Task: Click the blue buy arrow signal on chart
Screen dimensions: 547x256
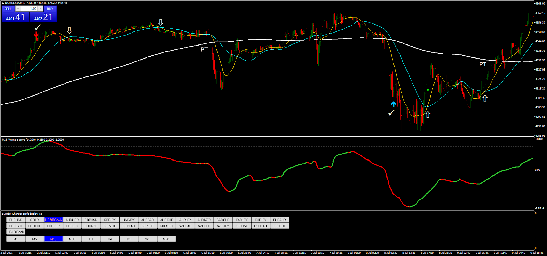Action: click(x=393, y=104)
